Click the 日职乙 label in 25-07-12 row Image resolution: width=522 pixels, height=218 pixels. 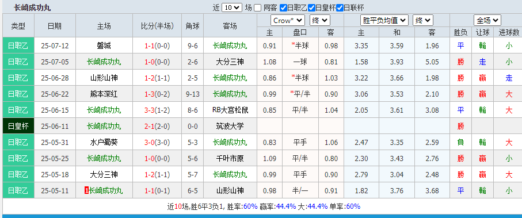pyautogui.click(x=18, y=45)
